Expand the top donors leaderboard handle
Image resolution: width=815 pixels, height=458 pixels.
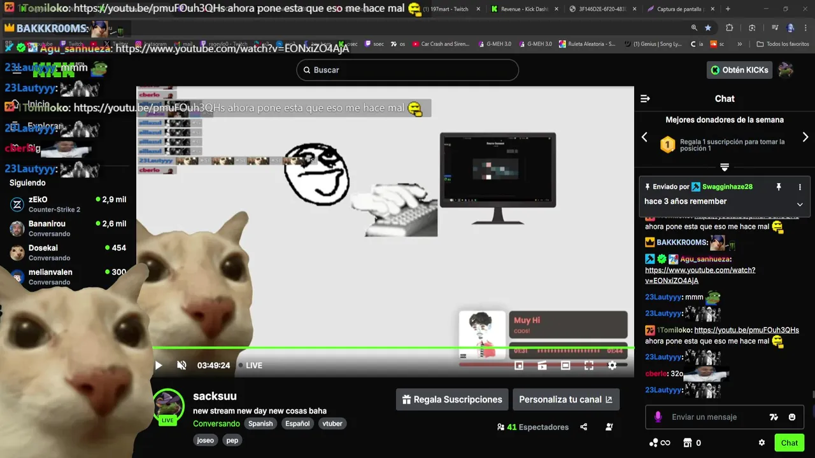725,167
